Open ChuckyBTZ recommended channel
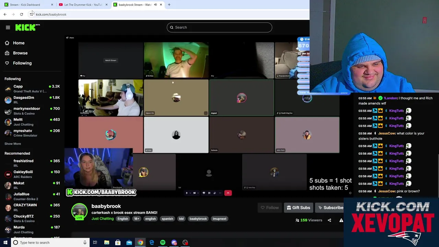The image size is (439, 247). click(x=32, y=219)
